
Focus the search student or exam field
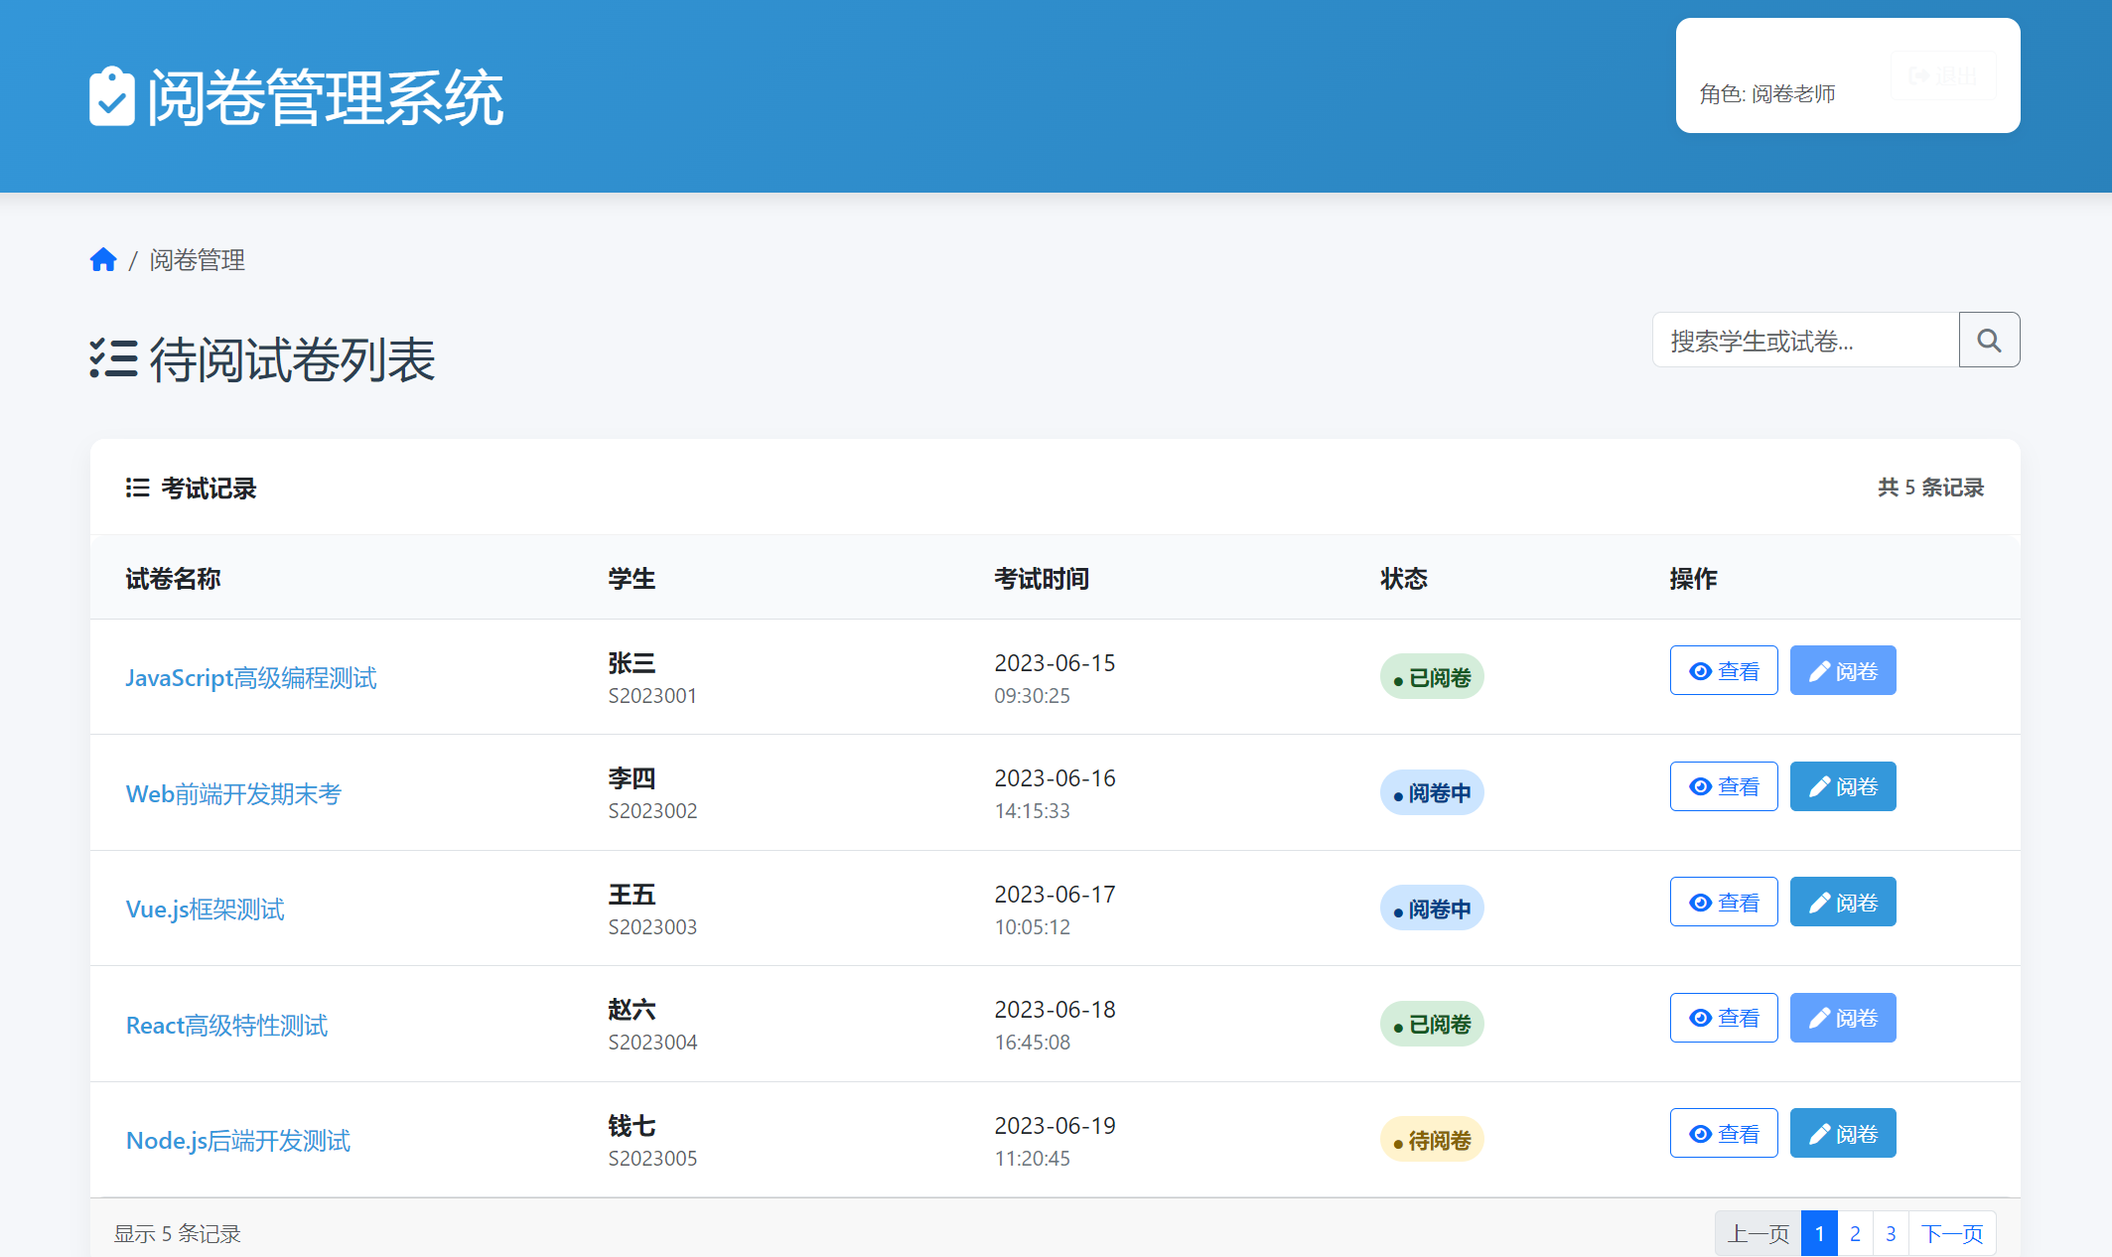(x=1805, y=341)
